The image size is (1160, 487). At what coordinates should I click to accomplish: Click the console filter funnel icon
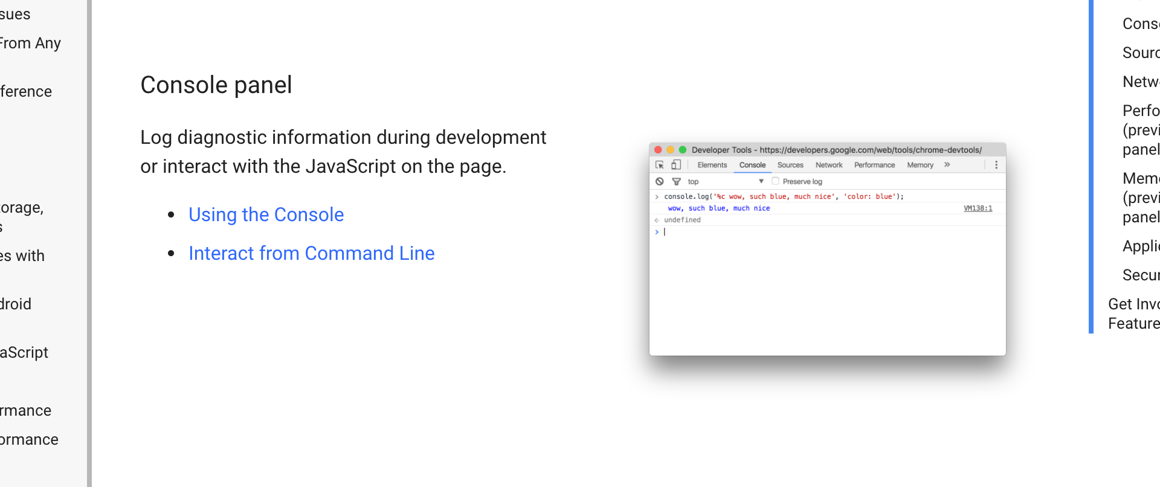(677, 181)
